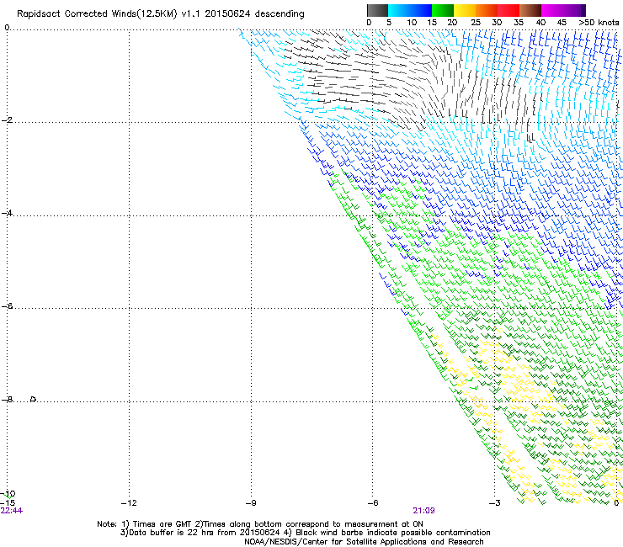Screen dimensions: 623x547
Task: Click the red 30-35 knots legend swatch
Action: (509, 10)
